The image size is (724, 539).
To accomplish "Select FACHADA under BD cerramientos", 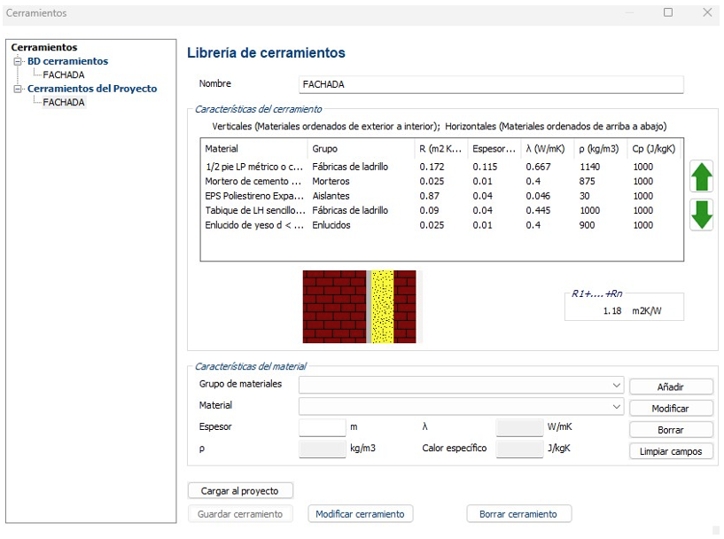I will point(64,75).
